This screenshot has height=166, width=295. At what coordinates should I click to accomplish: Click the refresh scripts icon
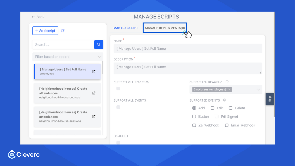(63, 31)
